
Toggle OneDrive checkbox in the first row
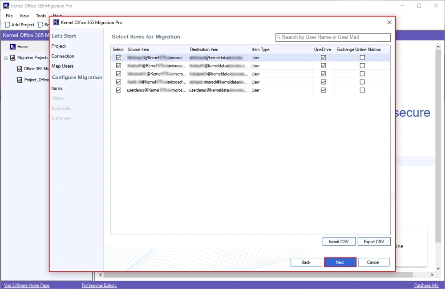point(324,58)
